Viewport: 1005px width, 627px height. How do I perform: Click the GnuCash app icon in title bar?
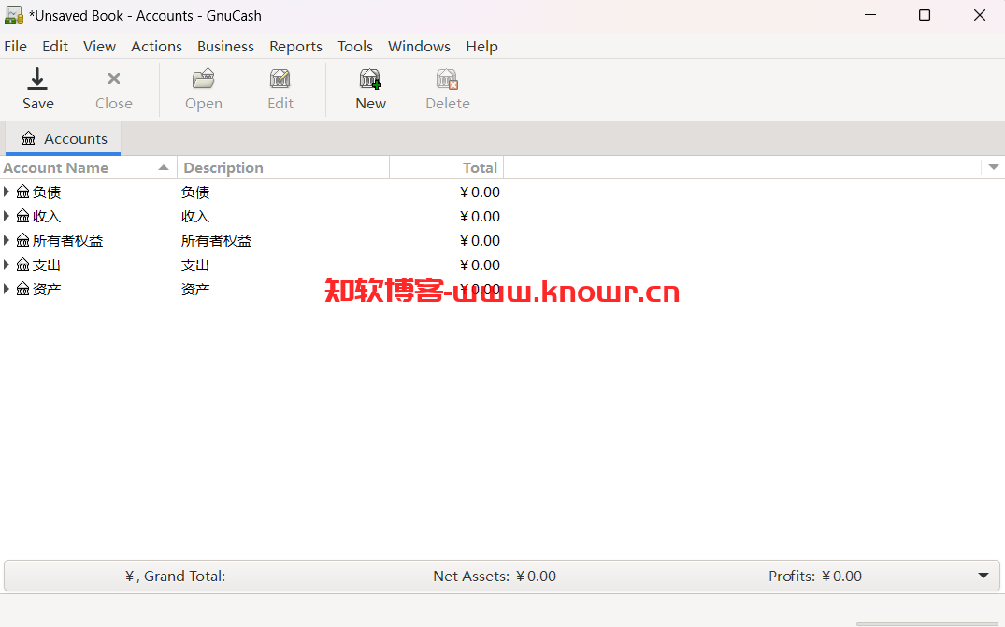tap(14, 15)
